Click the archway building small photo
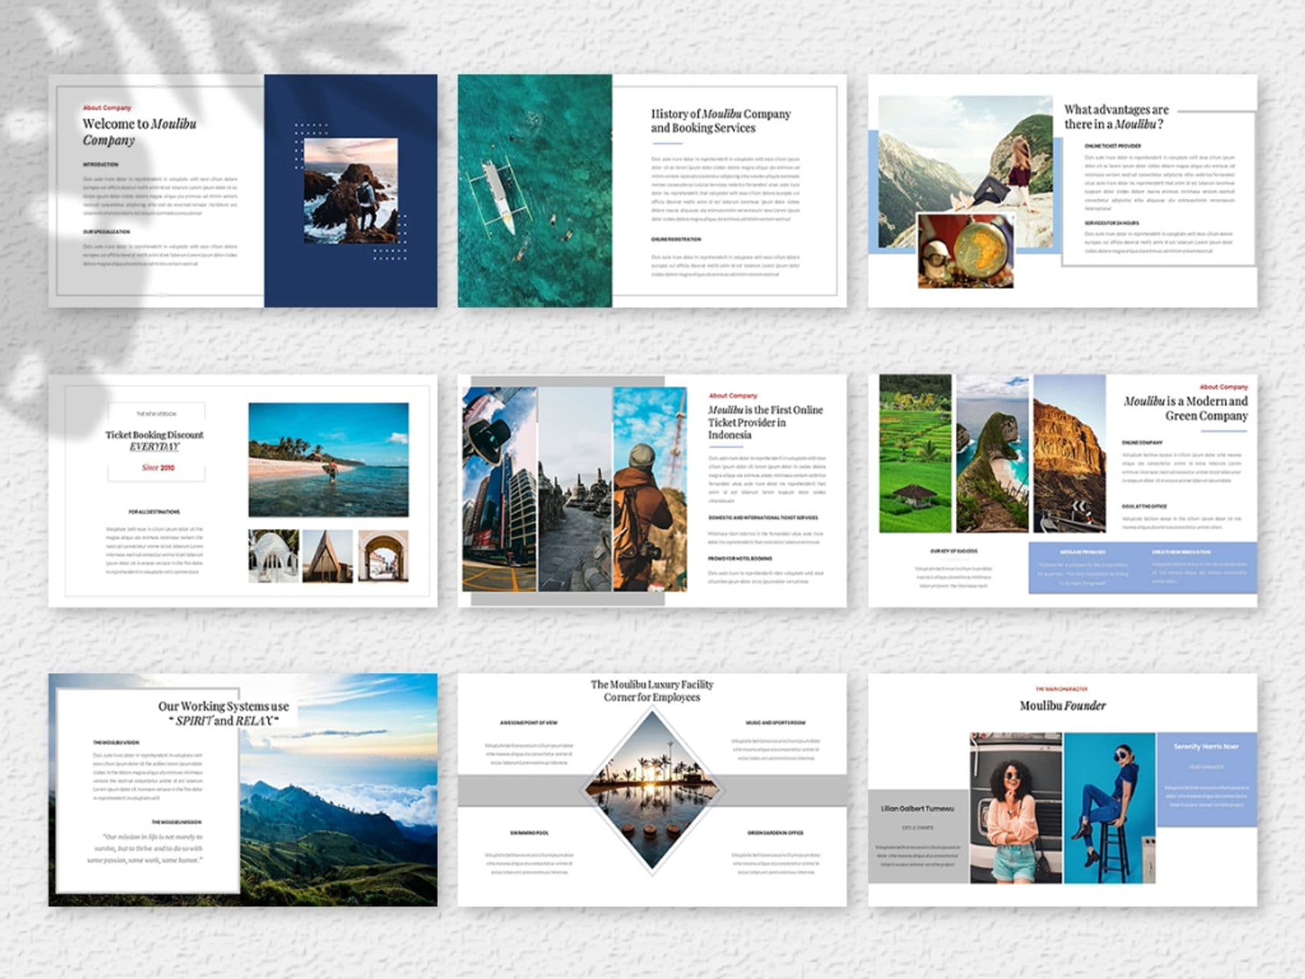The image size is (1305, 979). coord(383,555)
